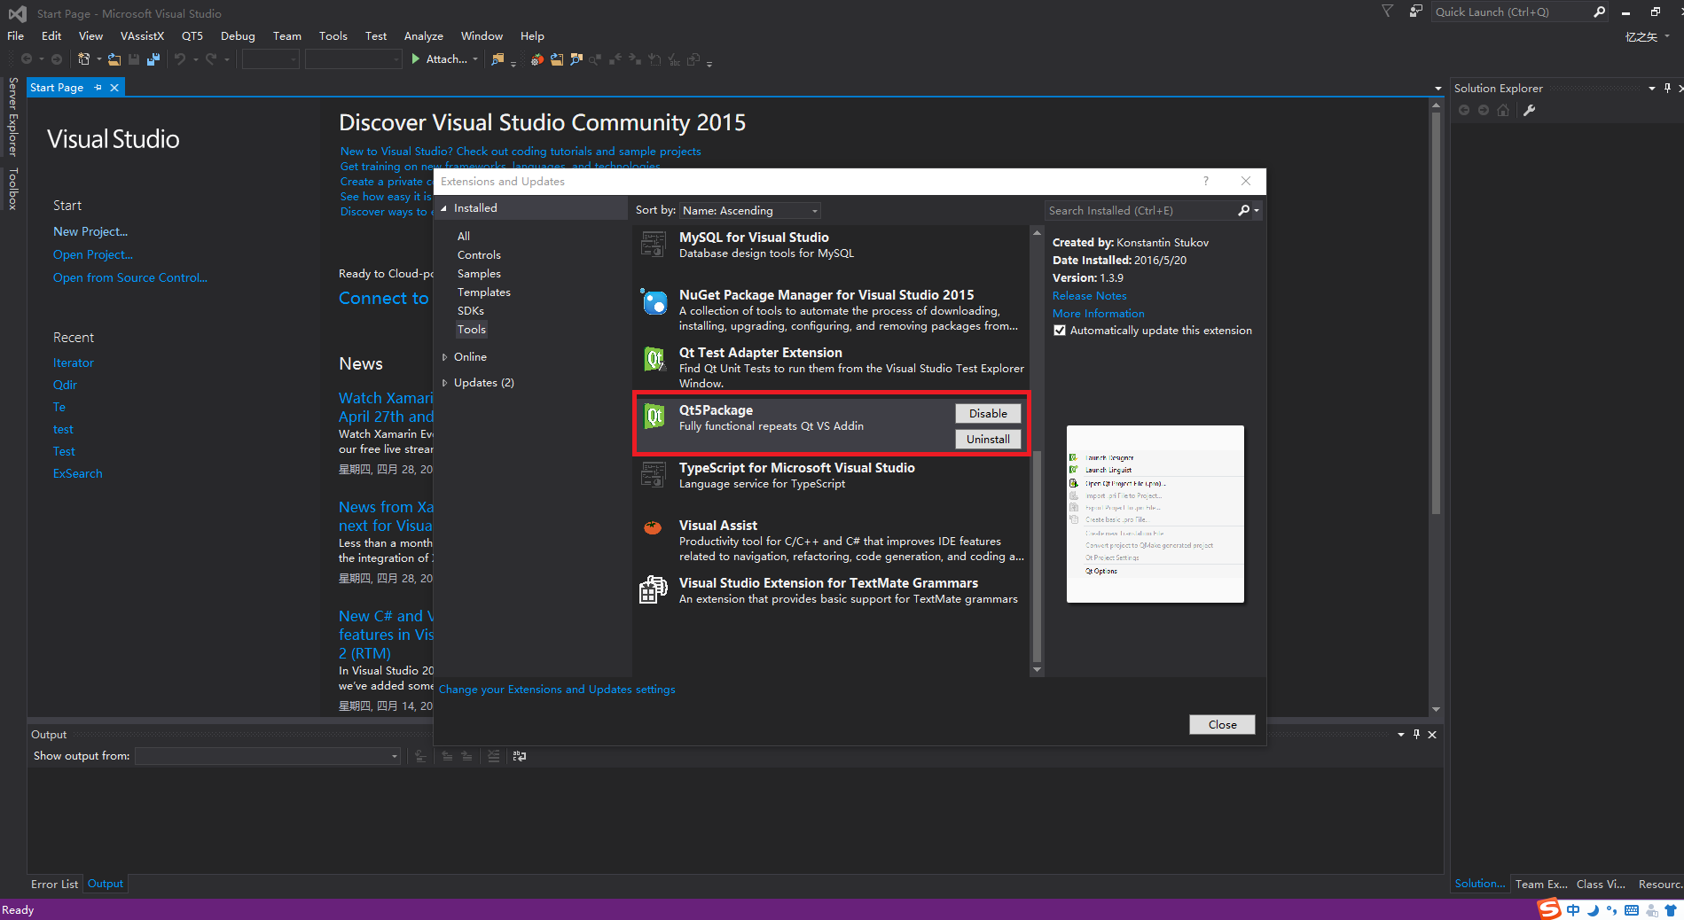
Task: Click the Open File toolbar icon
Action: tap(114, 59)
